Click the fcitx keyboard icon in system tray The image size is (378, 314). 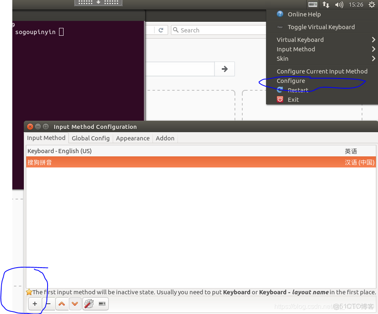pyautogui.click(x=312, y=5)
